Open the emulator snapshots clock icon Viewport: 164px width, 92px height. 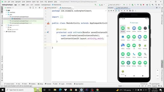pyautogui.click(x=133, y=11)
